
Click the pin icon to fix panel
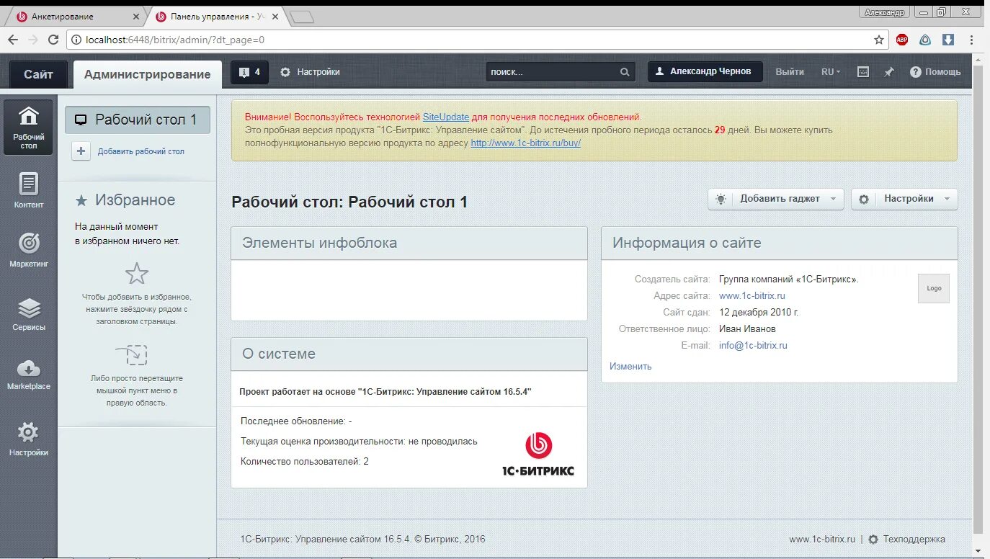coord(889,72)
